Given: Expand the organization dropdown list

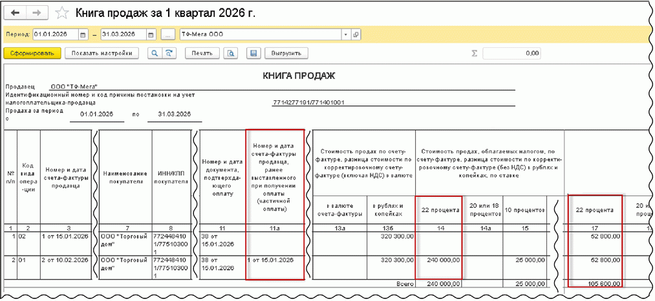Looking at the screenshot, I should 345,34.
